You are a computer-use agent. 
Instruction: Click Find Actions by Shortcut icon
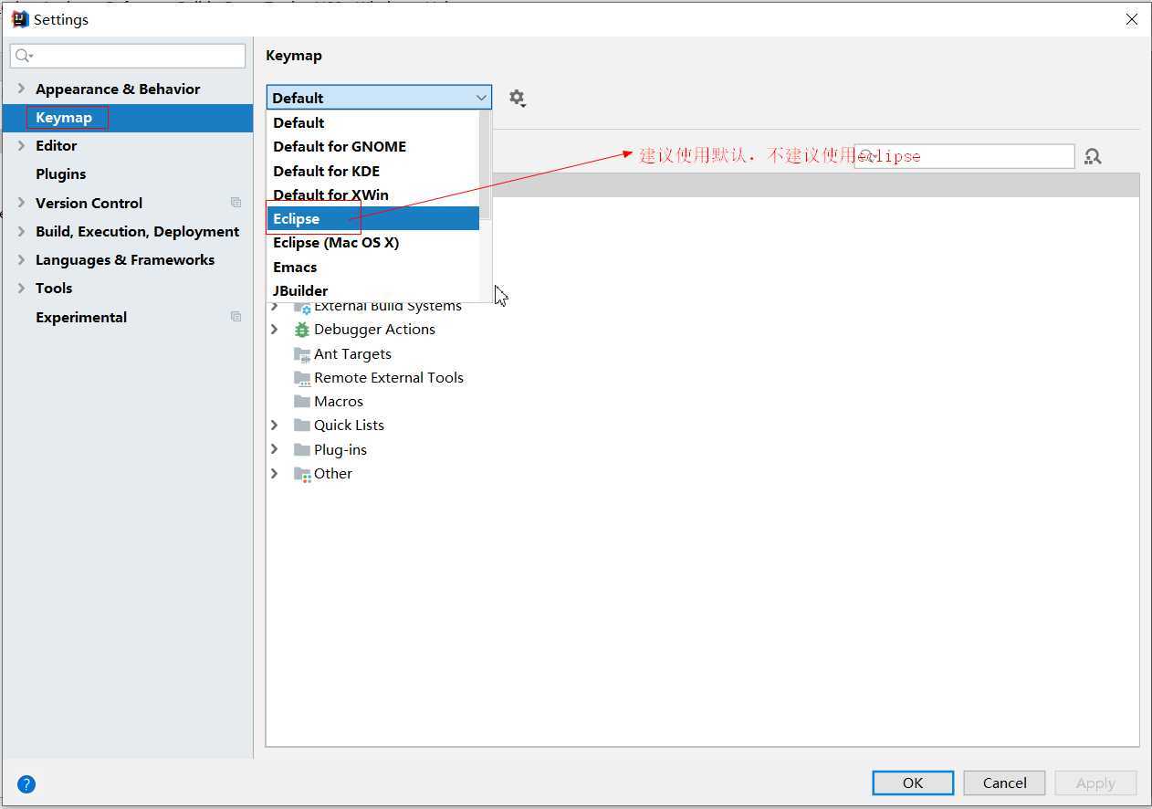click(1093, 156)
